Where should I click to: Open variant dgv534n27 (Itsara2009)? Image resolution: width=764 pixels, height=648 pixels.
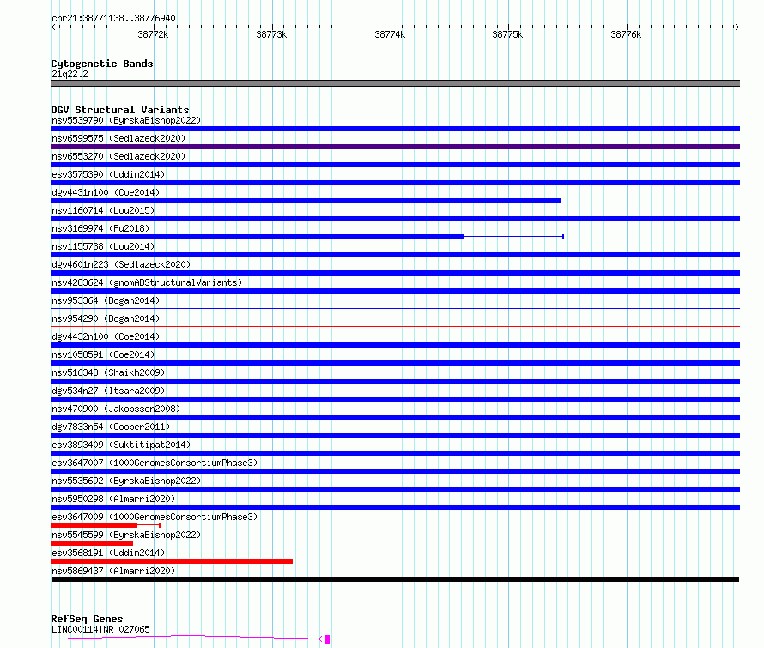click(x=108, y=391)
